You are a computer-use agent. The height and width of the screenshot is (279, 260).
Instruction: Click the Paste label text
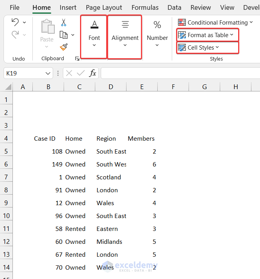(x=47, y=39)
